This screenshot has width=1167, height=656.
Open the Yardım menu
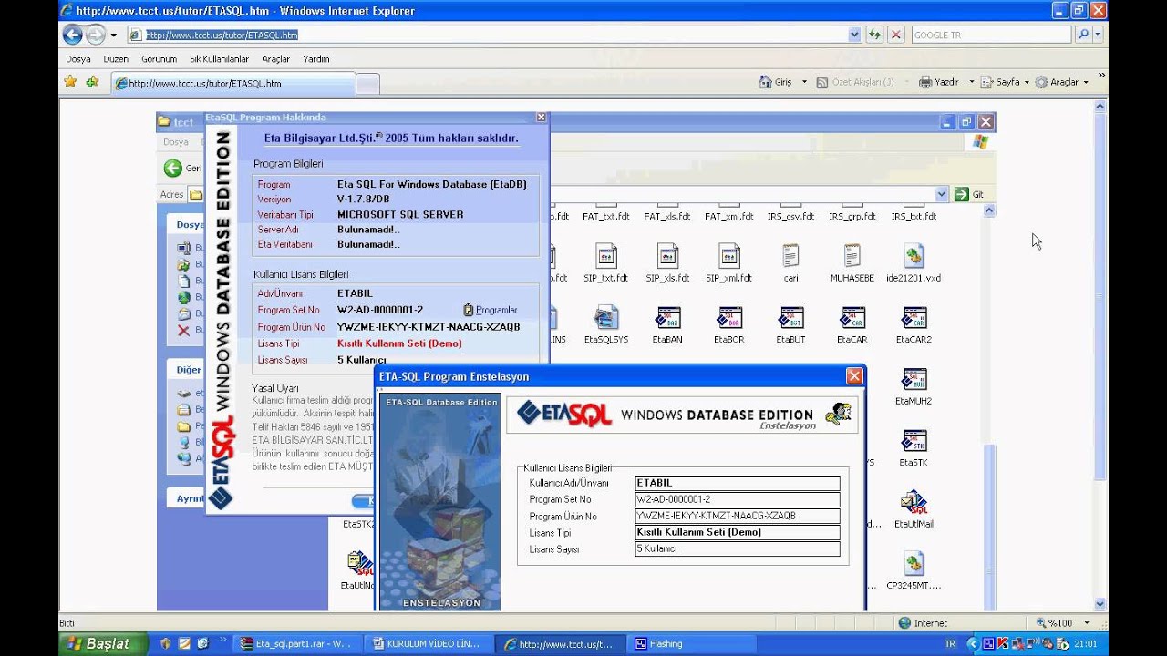tap(316, 59)
